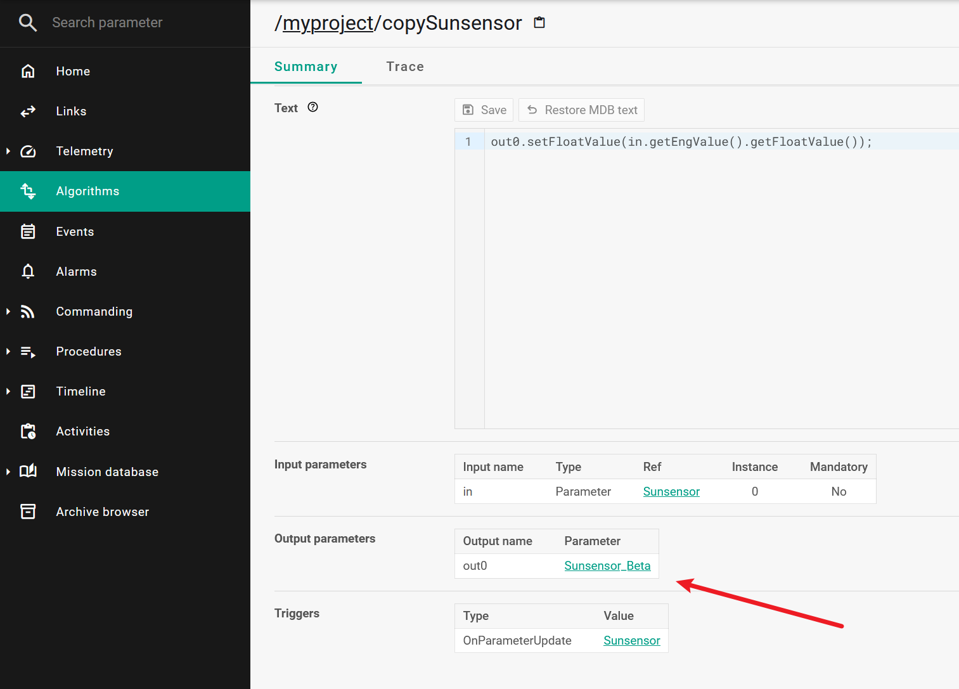This screenshot has width=959, height=689.
Task: Switch to the Trace tab
Action: pyautogui.click(x=405, y=67)
